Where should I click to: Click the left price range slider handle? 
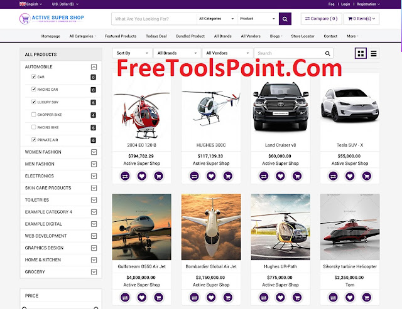pos(24,308)
